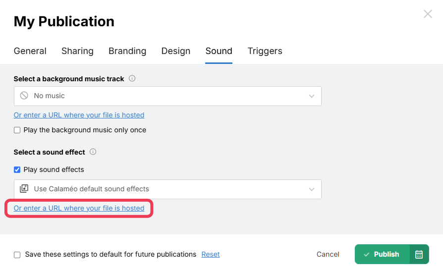Click the URL link under the sound effects dropdown

(79, 208)
